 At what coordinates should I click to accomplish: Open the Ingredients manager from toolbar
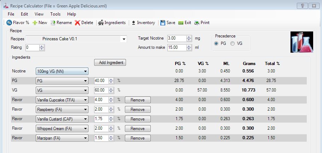click(x=101, y=23)
